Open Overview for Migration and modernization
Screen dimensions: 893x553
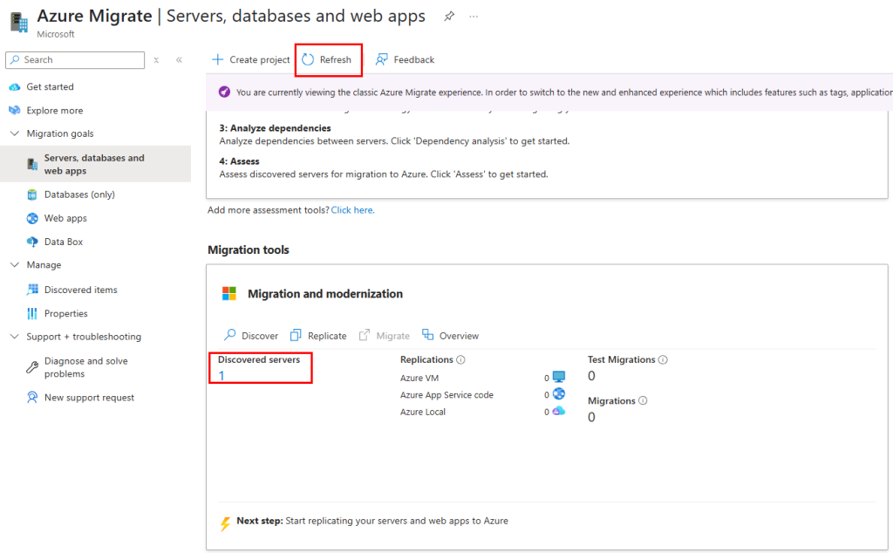(x=451, y=336)
